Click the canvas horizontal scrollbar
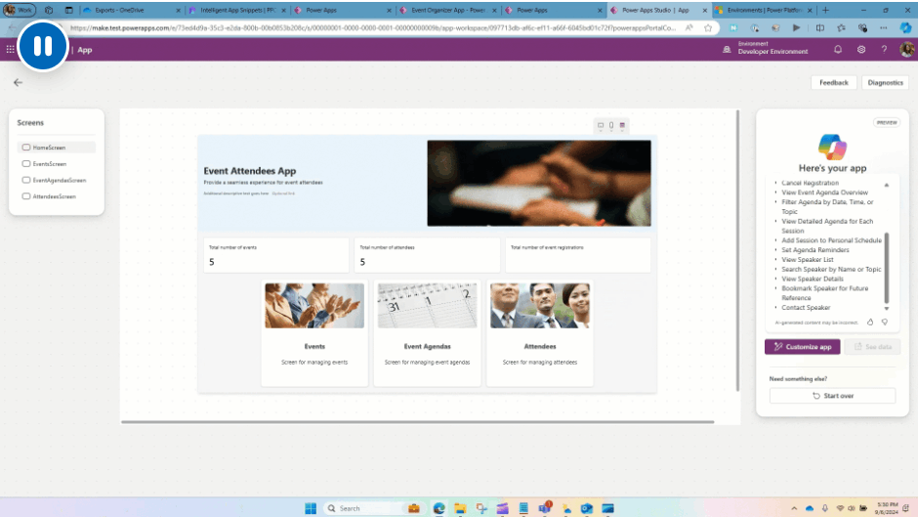 coord(417,421)
